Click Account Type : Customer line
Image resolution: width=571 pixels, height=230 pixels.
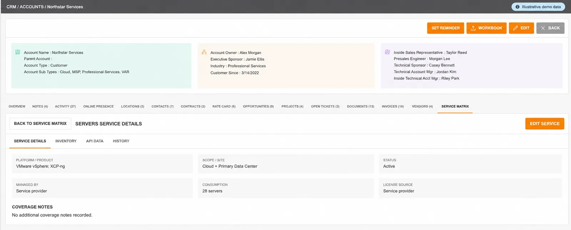pyautogui.click(x=46, y=66)
